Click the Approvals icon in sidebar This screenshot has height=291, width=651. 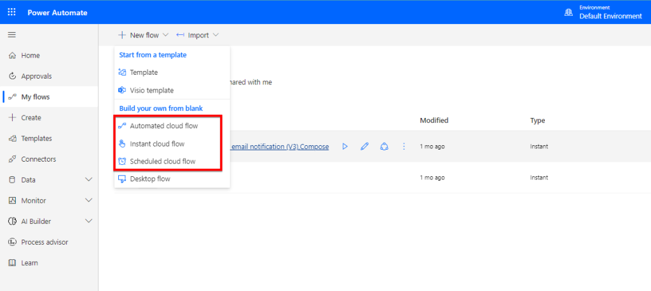13,76
